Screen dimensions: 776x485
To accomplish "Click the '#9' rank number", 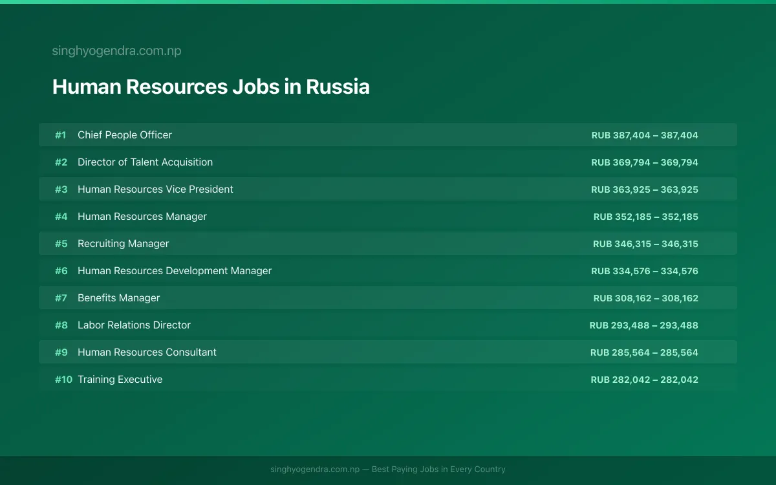I will point(61,352).
